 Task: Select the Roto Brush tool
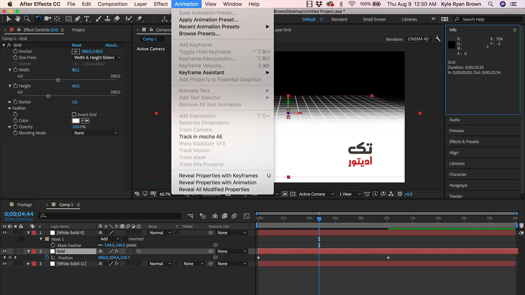(128, 19)
